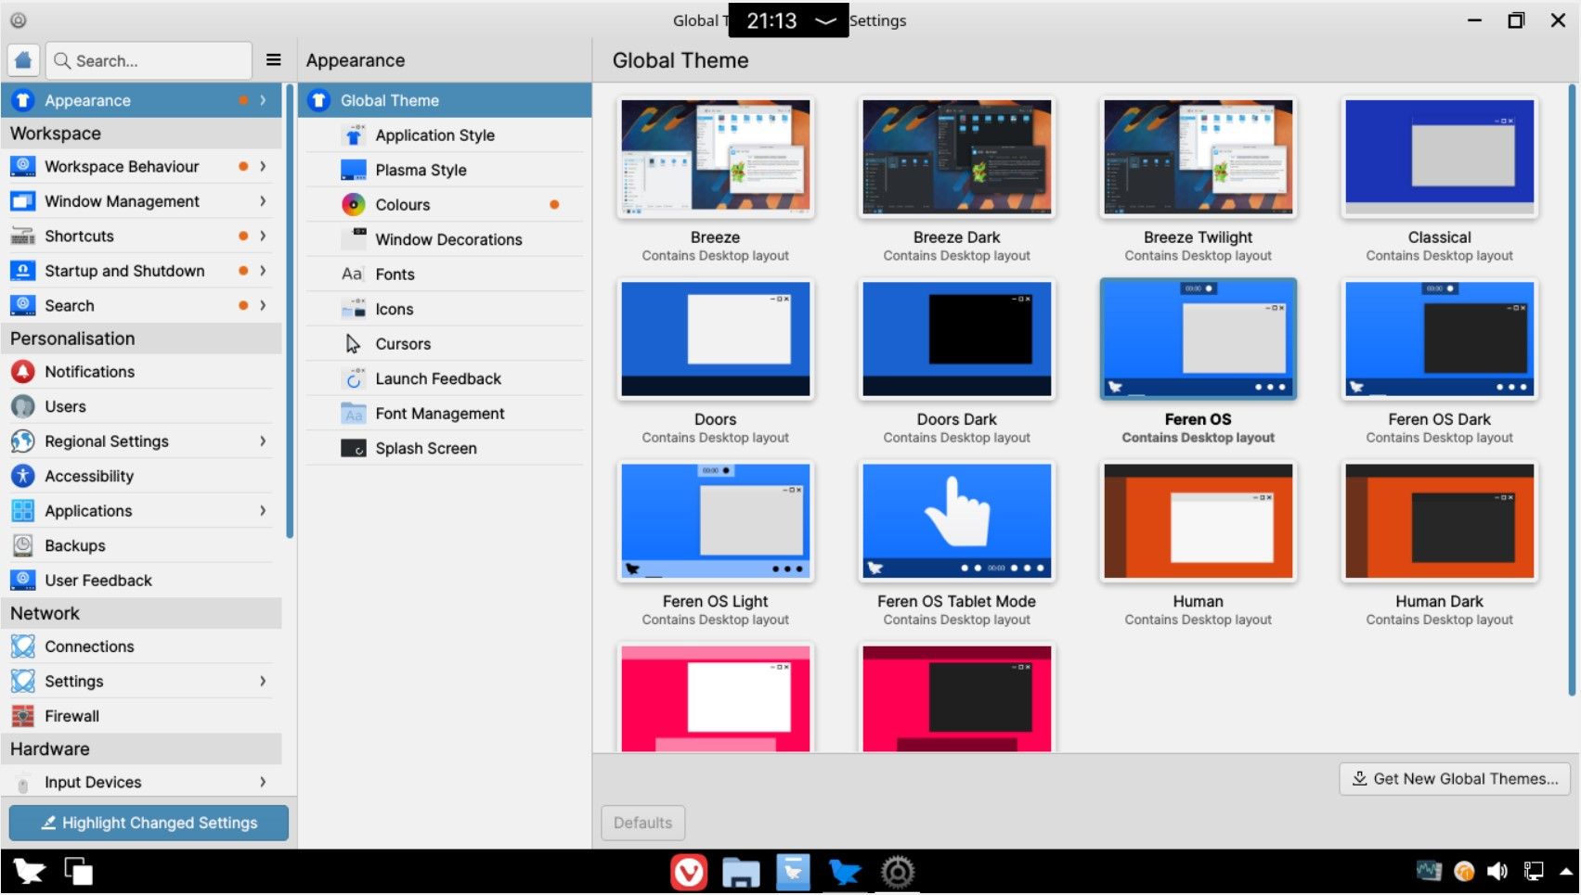Launch Vivaldi browser from the taskbar
The height and width of the screenshot is (895, 1581).
[688, 872]
